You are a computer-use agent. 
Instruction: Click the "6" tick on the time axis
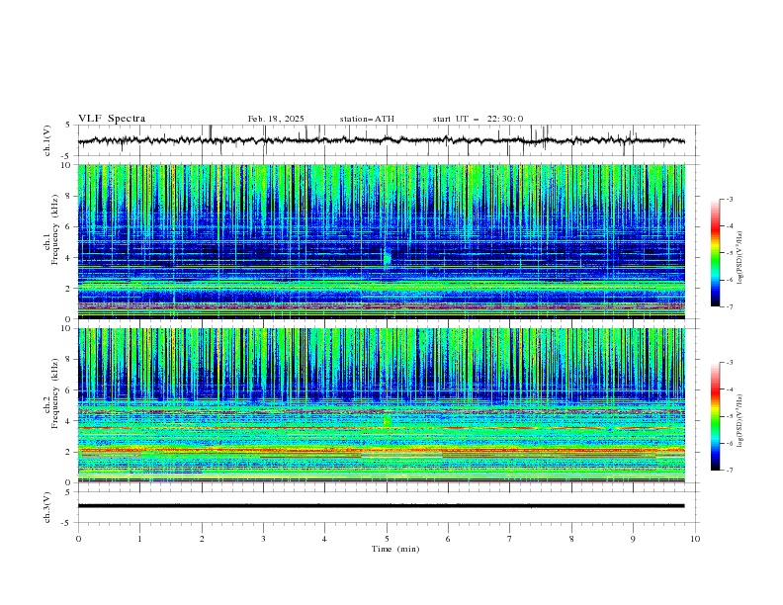[x=449, y=539]
